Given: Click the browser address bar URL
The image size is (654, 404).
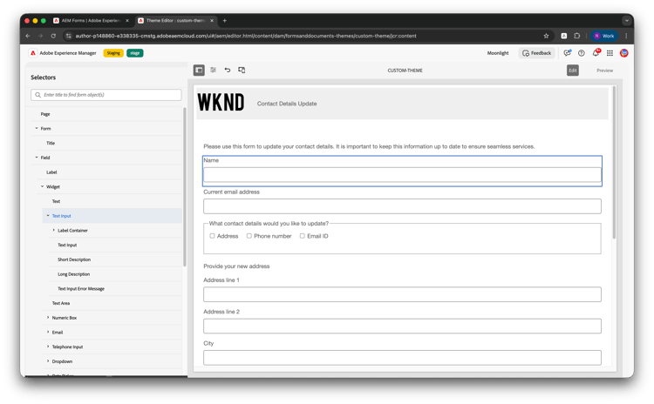Looking at the screenshot, I should tap(246, 36).
